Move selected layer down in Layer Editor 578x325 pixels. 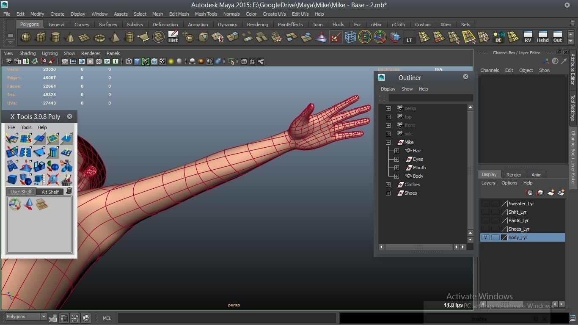click(540, 193)
